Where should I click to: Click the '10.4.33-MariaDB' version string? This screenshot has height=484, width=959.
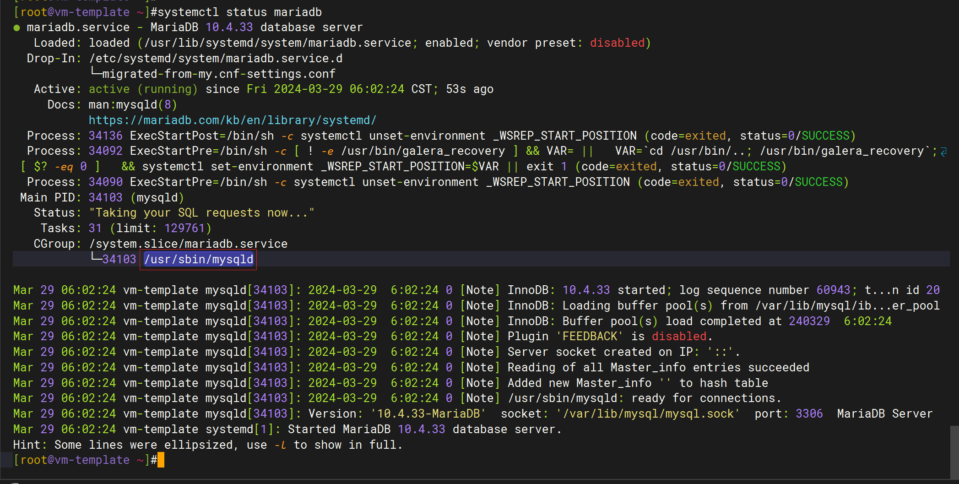click(x=428, y=414)
